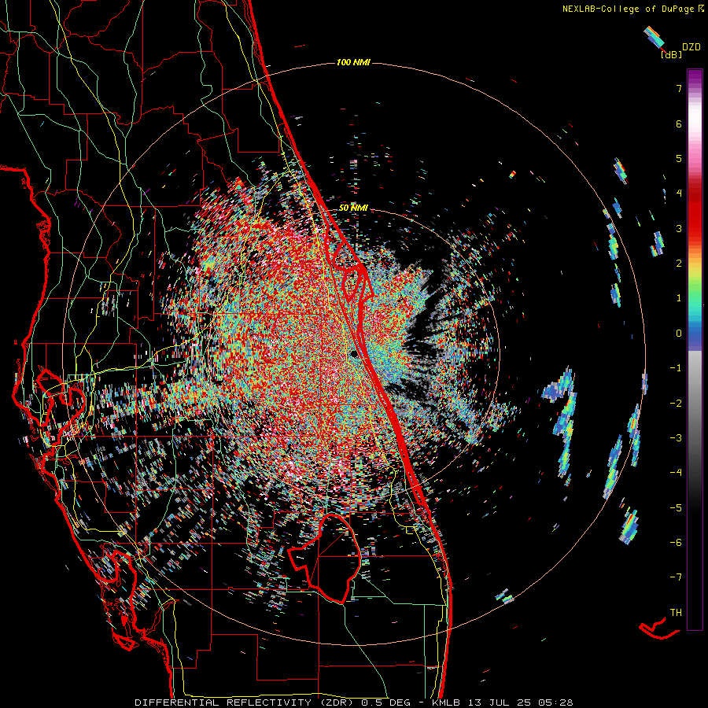Click the College of DuPage logo icon

tap(701, 9)
